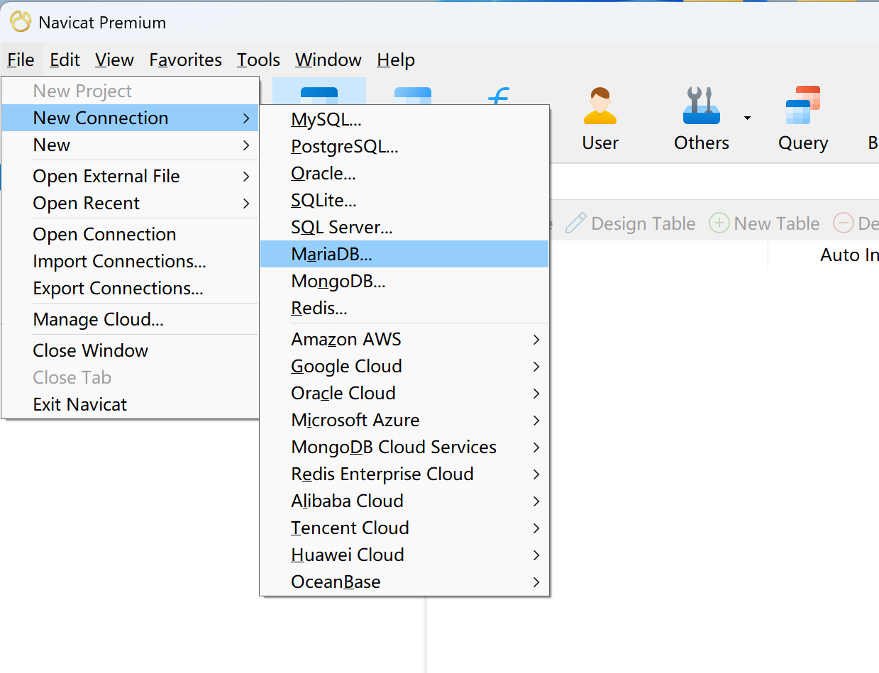Expand Microsoft Azure submenu

click(x=404, y=420)
